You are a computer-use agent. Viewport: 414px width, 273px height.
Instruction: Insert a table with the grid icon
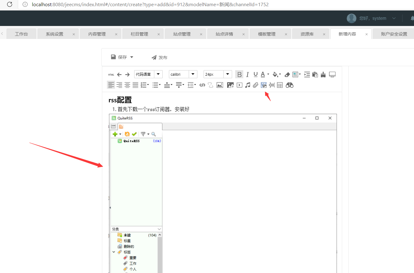[x=280, y=85]
